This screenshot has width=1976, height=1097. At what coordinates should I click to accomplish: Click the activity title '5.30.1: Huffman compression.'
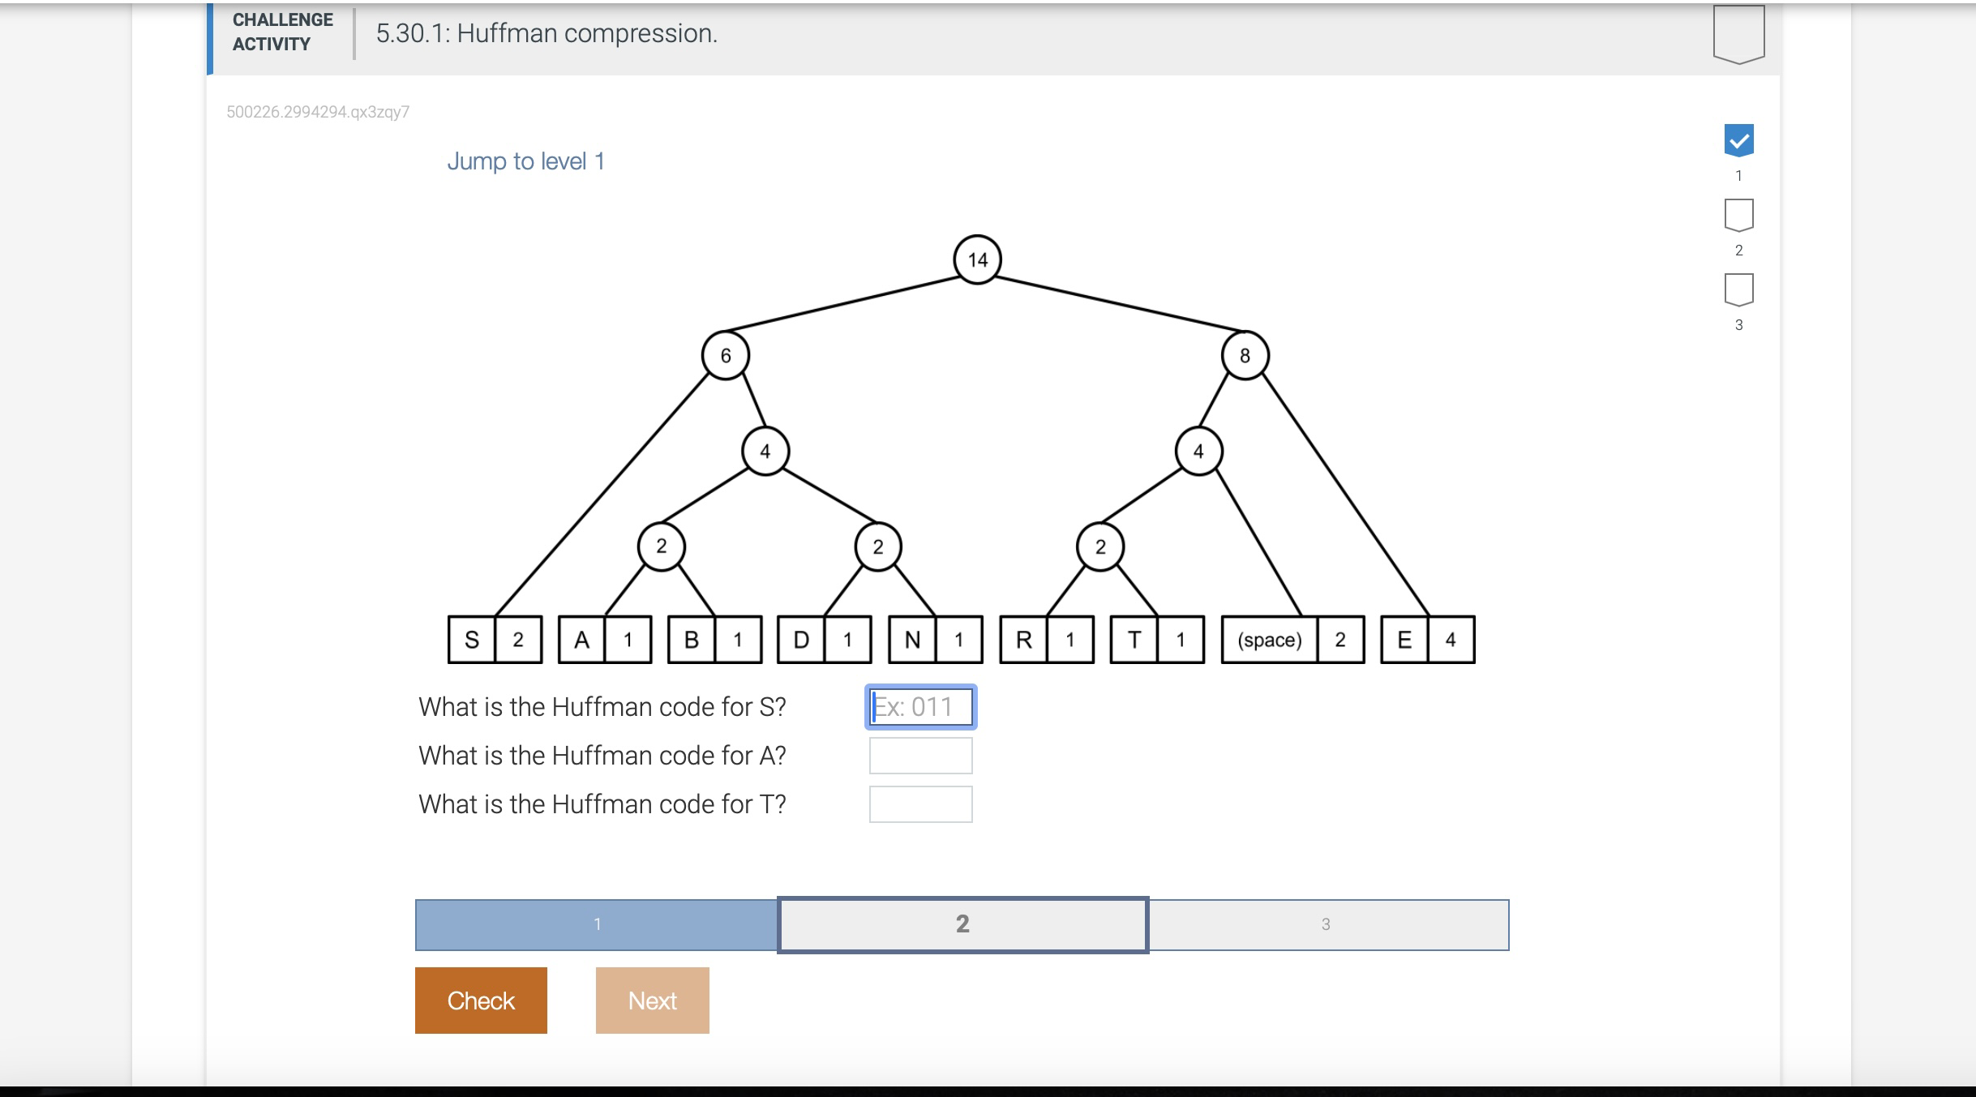click(x=547, y=33)
